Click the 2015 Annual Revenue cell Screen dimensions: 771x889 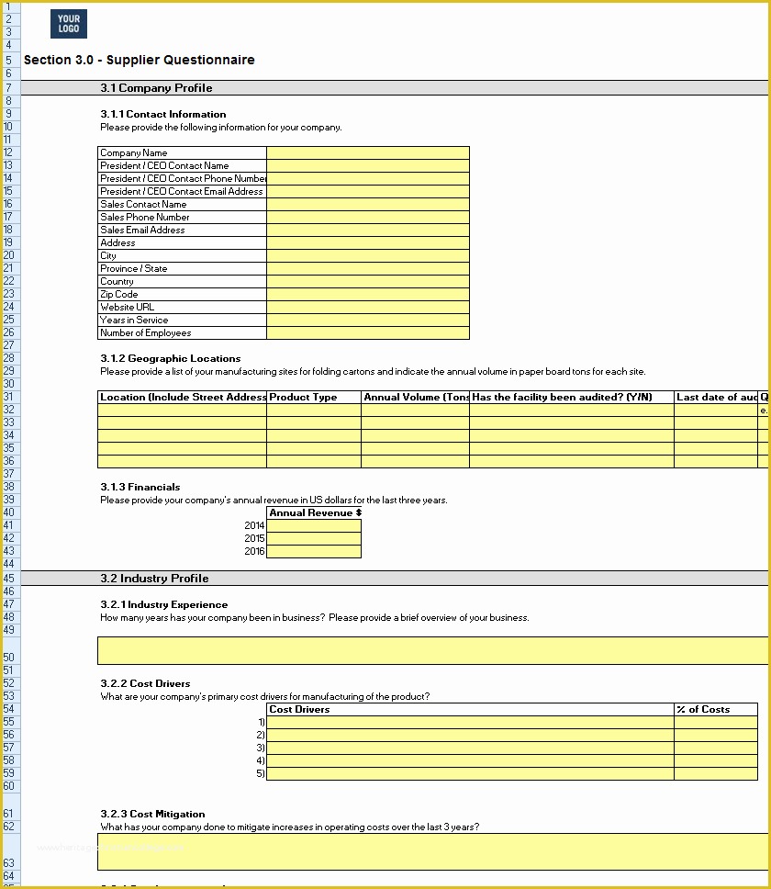tap(314, 538)
